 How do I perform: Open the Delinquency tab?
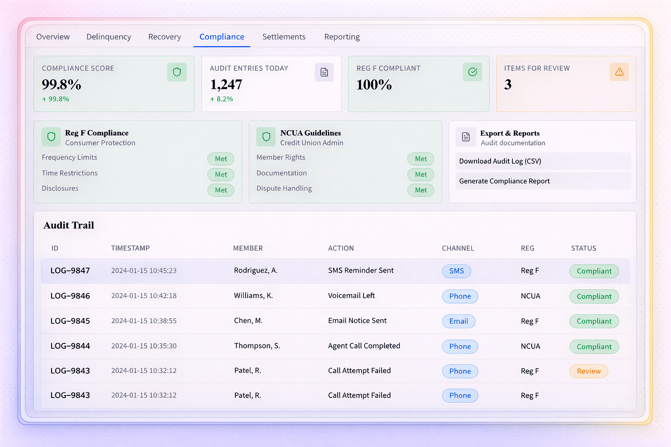[x=109, y=36]
